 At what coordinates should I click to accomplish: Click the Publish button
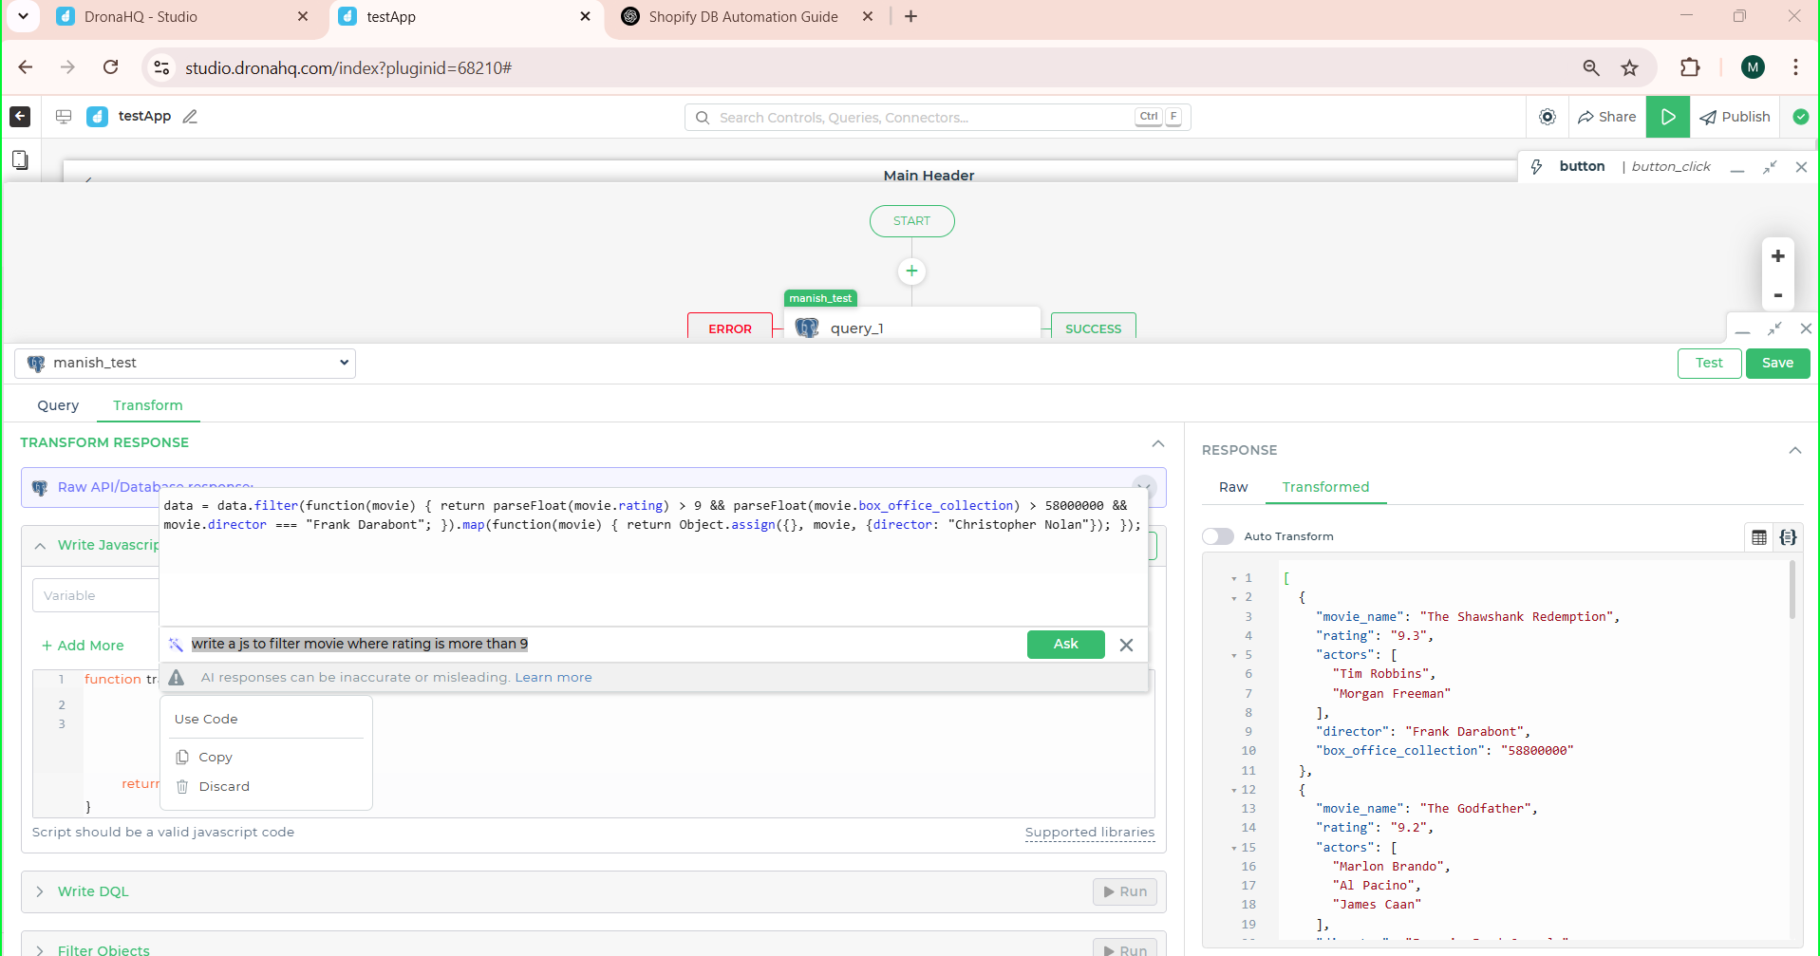pos(1735,117)
